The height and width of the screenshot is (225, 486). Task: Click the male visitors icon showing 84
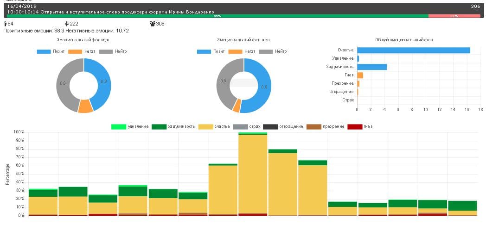point(5,24)
